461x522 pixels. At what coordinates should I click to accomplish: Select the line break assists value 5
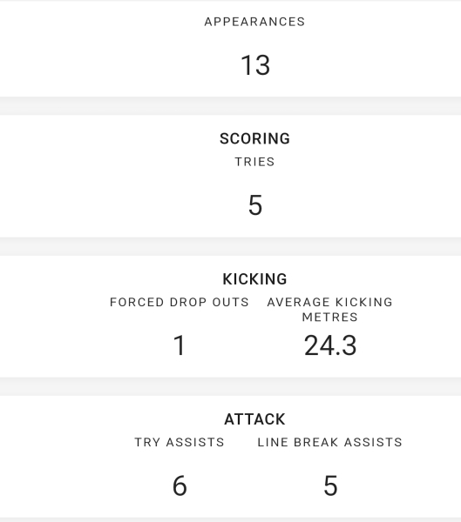[x=330, y=485]
